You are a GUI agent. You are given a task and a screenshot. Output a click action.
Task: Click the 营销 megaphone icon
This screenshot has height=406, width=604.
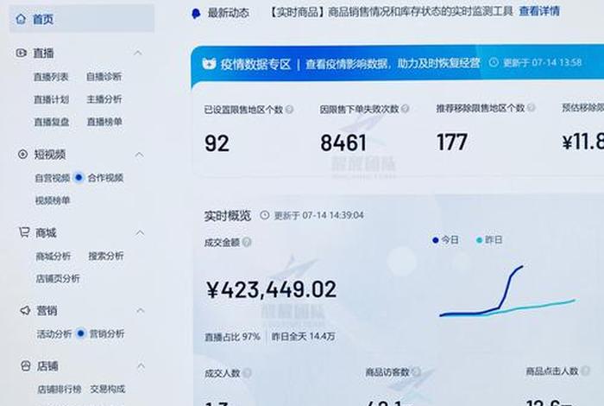(23, 309)
